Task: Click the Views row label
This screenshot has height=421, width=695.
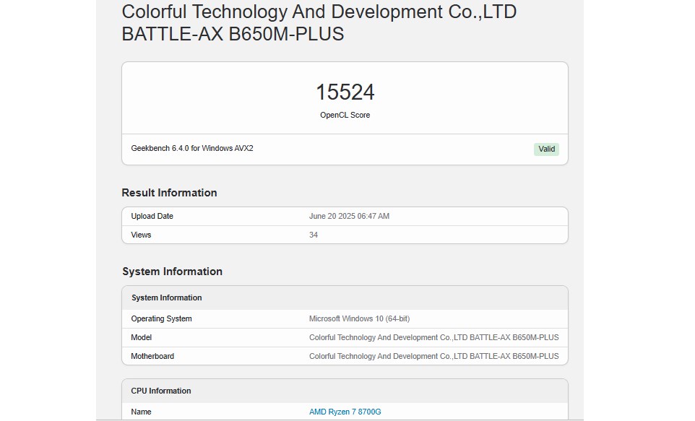Action: (141, 235)
